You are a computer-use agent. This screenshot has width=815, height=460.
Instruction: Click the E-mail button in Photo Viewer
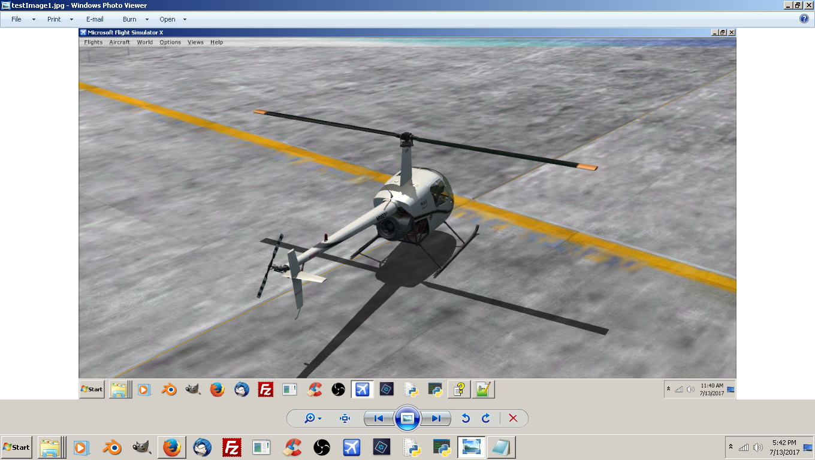pyautogui.click(x=95, y=19)
